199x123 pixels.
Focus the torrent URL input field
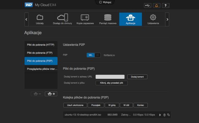pos(110,77)
